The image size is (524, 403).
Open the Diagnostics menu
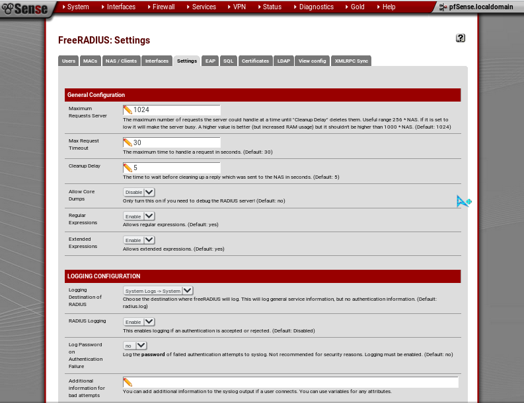coord(314,7)
